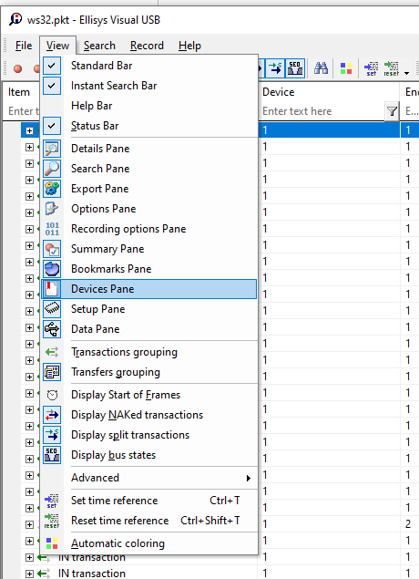
Task: Expand the first selected tree row
Action: coord(29,130)
